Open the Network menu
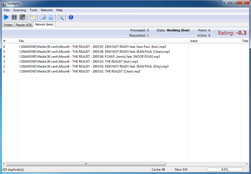Screen dimensions: 251x174 47,10
